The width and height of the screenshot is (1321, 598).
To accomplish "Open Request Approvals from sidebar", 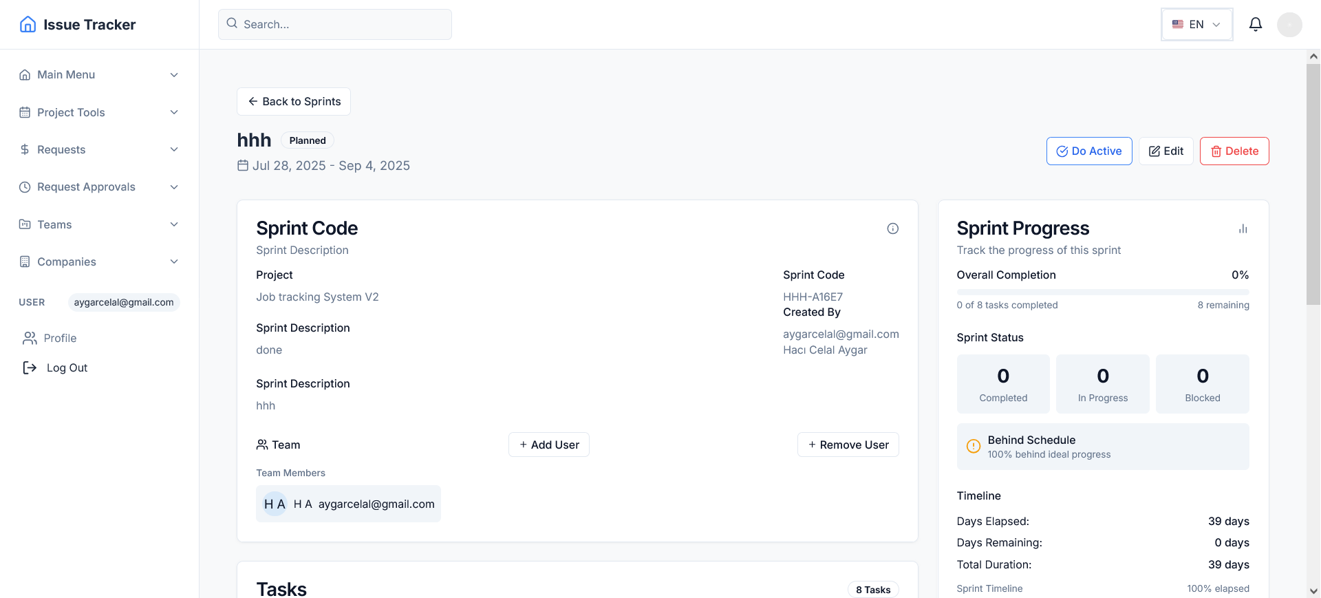I will [x=98, y=186].
